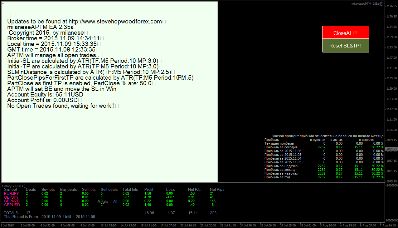Click the Deals column header
Screen dimensions: 398x228
click(x=31, y=190)
